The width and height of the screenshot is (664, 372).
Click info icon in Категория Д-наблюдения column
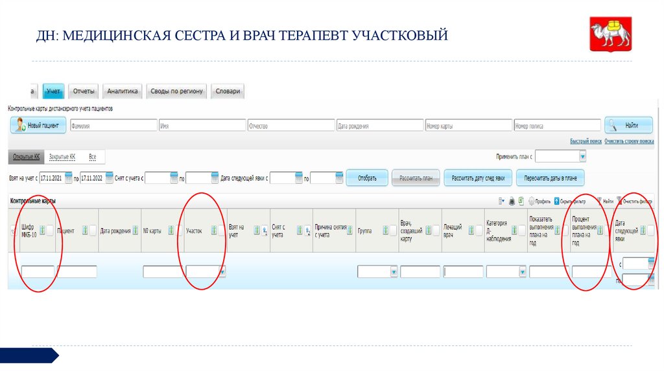tap(514, 230)
